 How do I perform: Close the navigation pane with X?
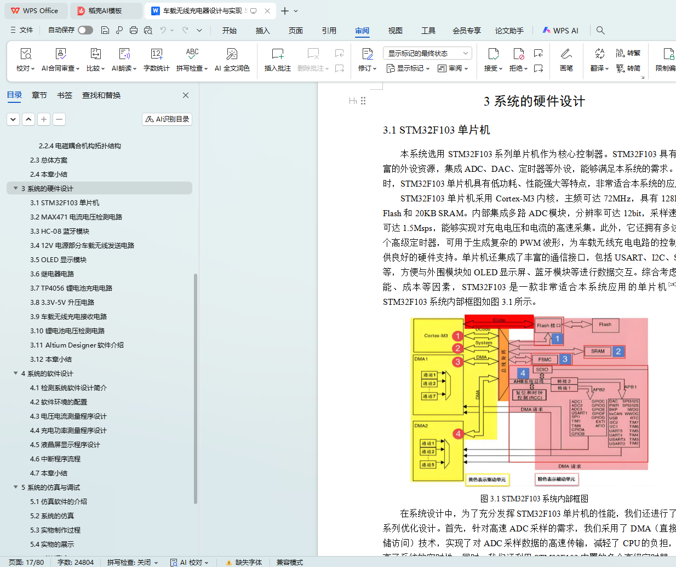(x=186, y=95)
